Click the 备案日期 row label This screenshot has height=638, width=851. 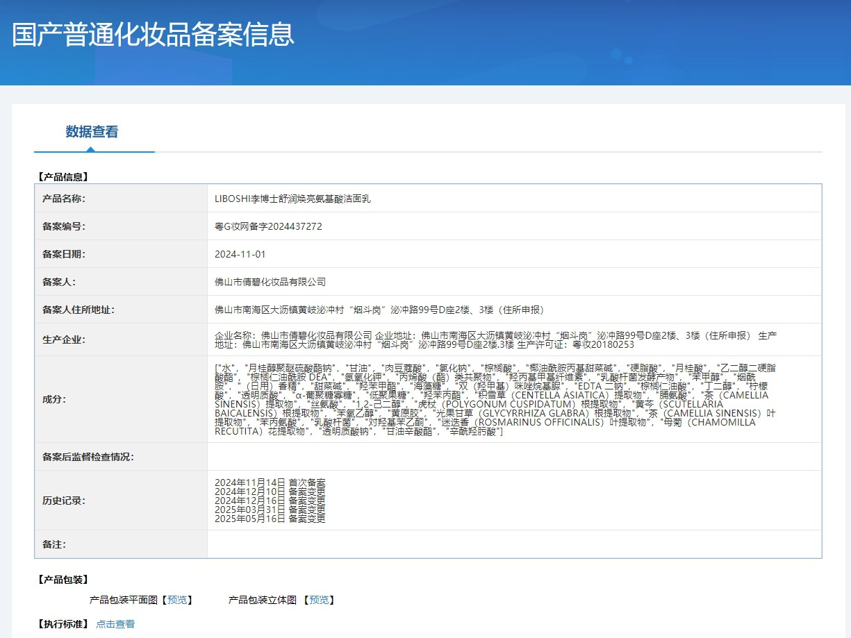[63, 254]
